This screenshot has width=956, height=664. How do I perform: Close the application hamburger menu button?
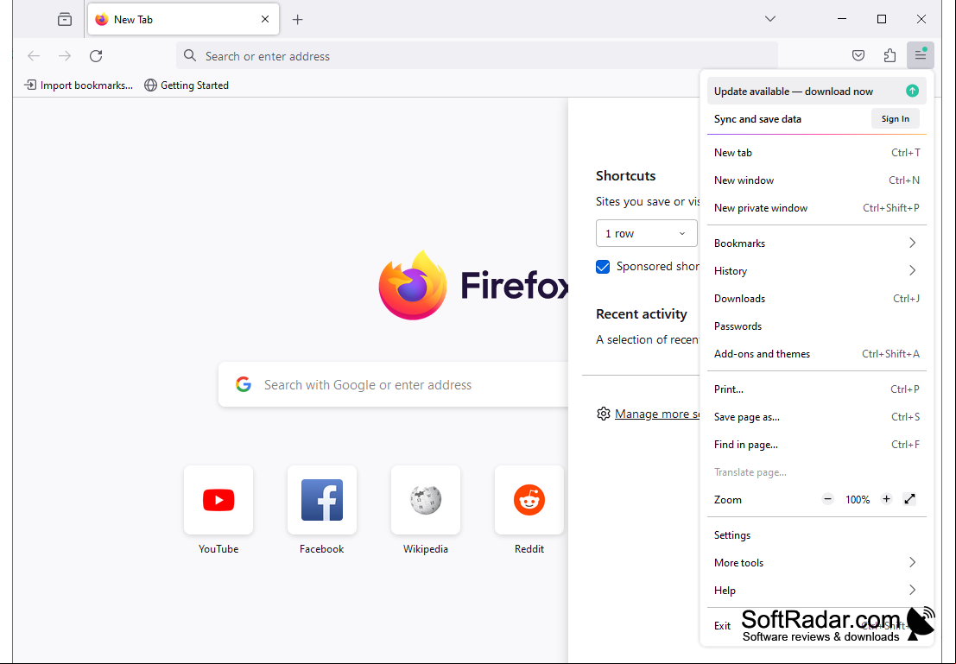(921, 56)
